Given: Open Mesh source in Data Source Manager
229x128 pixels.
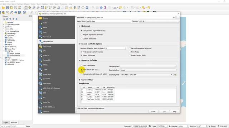Looking at the screenshot, I should (x=57, y=32).
